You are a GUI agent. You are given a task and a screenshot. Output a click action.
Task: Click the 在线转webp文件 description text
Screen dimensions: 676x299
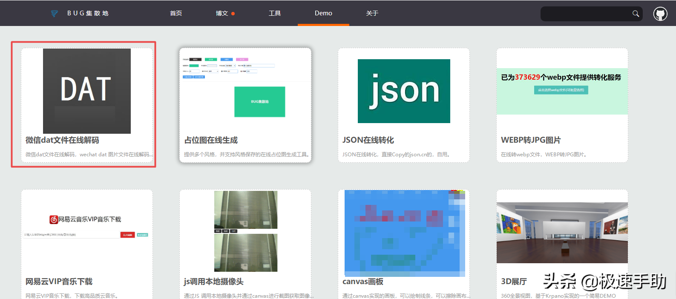coord(545,155)
